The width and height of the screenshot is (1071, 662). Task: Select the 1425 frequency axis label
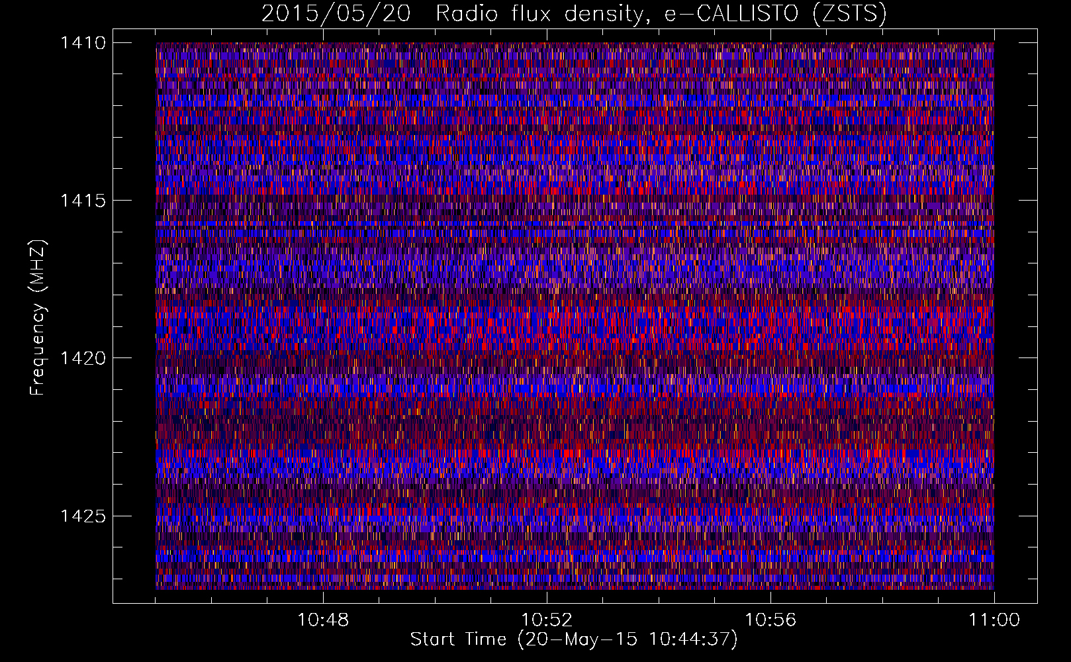[83, 516]
